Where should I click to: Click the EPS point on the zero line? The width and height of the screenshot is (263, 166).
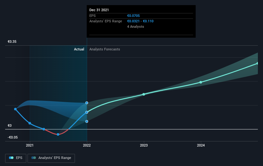click(44, 129)
